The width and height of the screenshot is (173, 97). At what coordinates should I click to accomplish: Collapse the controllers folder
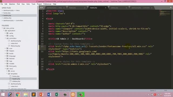5,38
